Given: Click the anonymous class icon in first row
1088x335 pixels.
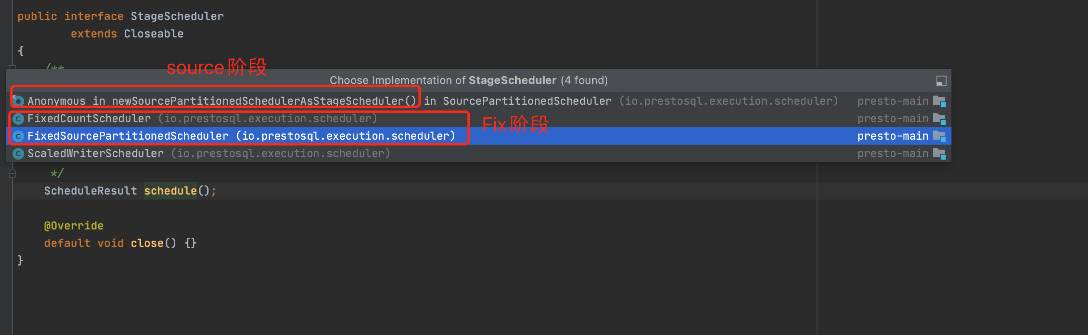Looking at the screenshot, I should [x=18, y=101].
